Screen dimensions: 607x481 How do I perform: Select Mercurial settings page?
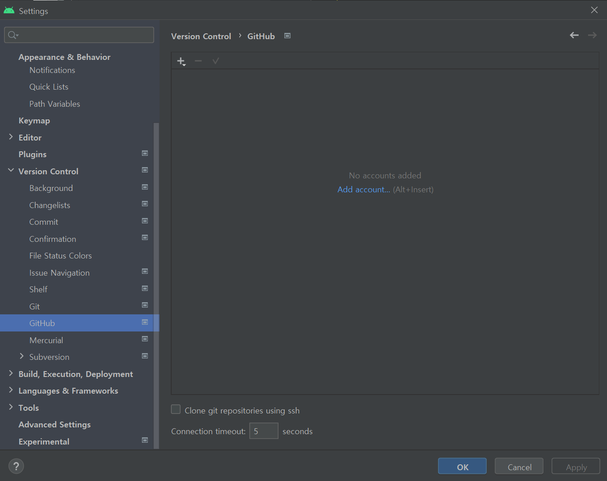[x=46, y=340]
